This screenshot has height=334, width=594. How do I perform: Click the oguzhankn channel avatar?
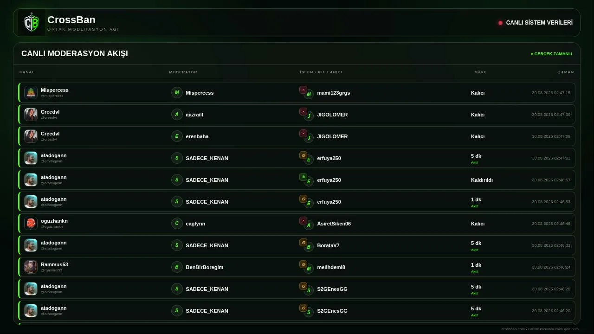click(31, 223)
